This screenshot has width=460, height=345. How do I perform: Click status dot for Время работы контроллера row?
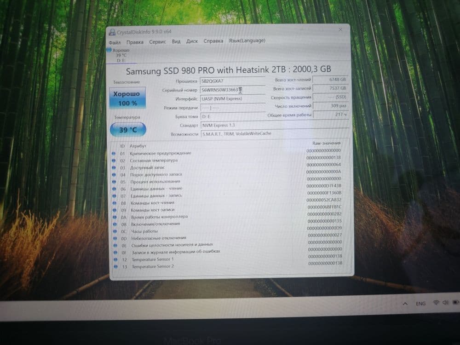click(x=115, y=217)
